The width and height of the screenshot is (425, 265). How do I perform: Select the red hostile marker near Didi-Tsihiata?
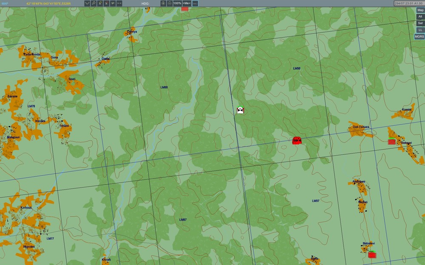coord(297,140)
